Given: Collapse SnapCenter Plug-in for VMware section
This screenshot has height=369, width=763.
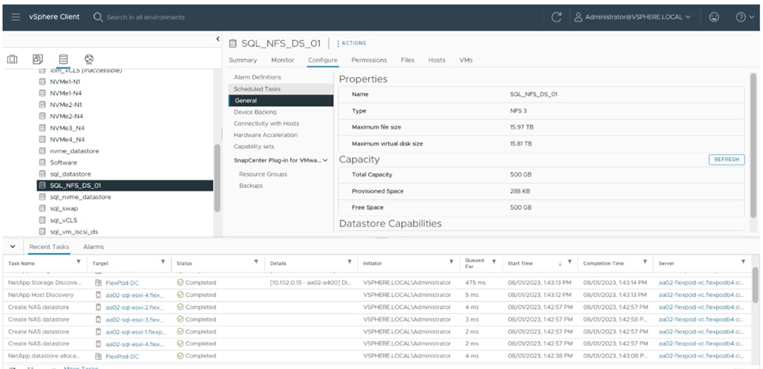Looking at the screenshot, I should point(325,160).
